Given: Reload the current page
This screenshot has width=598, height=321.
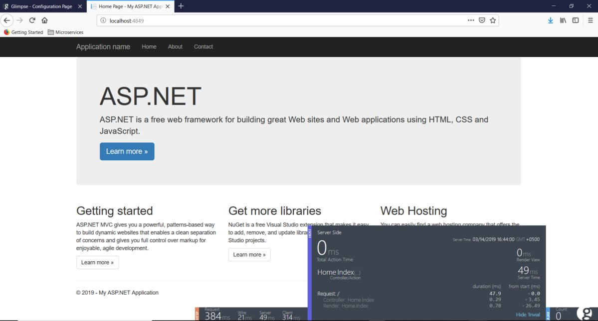Looking at the screenshot, I should pos(32,20).
